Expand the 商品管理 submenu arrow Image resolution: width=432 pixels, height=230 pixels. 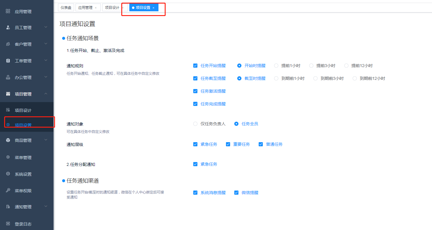46,140
